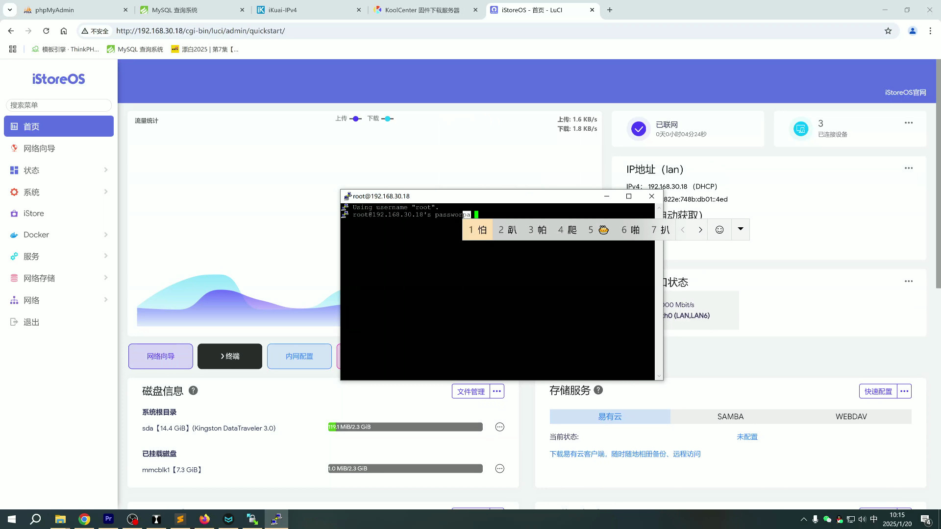Click the 存储服务 help question icon
This screenshot has width=941, height=529.
(598, 390)
